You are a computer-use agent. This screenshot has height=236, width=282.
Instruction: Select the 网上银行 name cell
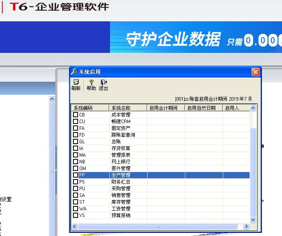[x=128, y=162]
